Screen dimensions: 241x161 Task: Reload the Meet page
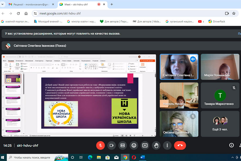[18, 13]
